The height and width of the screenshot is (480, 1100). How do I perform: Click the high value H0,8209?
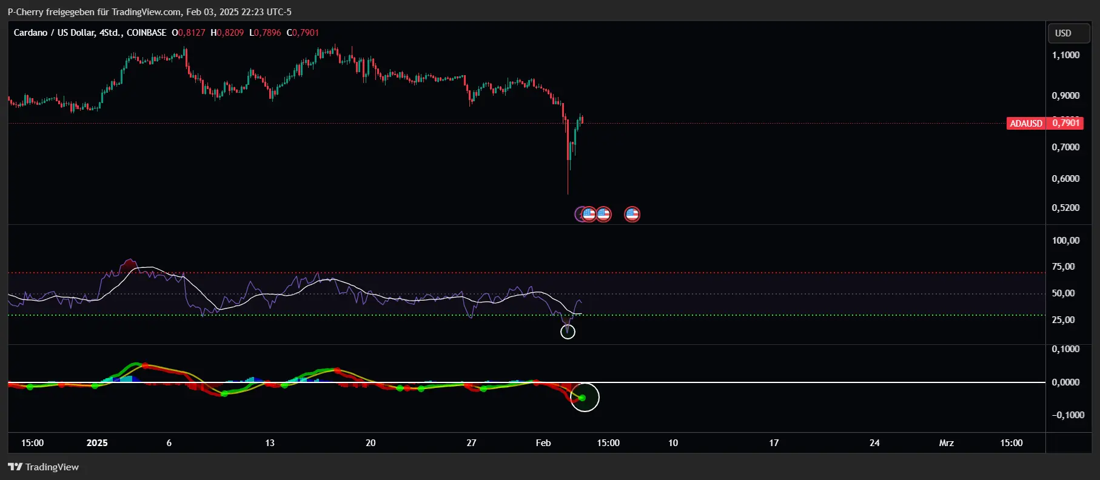pos(227,33)
